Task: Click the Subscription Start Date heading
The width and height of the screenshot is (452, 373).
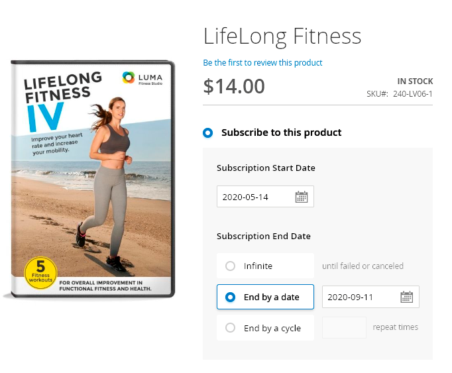Action: coord(266,168)
